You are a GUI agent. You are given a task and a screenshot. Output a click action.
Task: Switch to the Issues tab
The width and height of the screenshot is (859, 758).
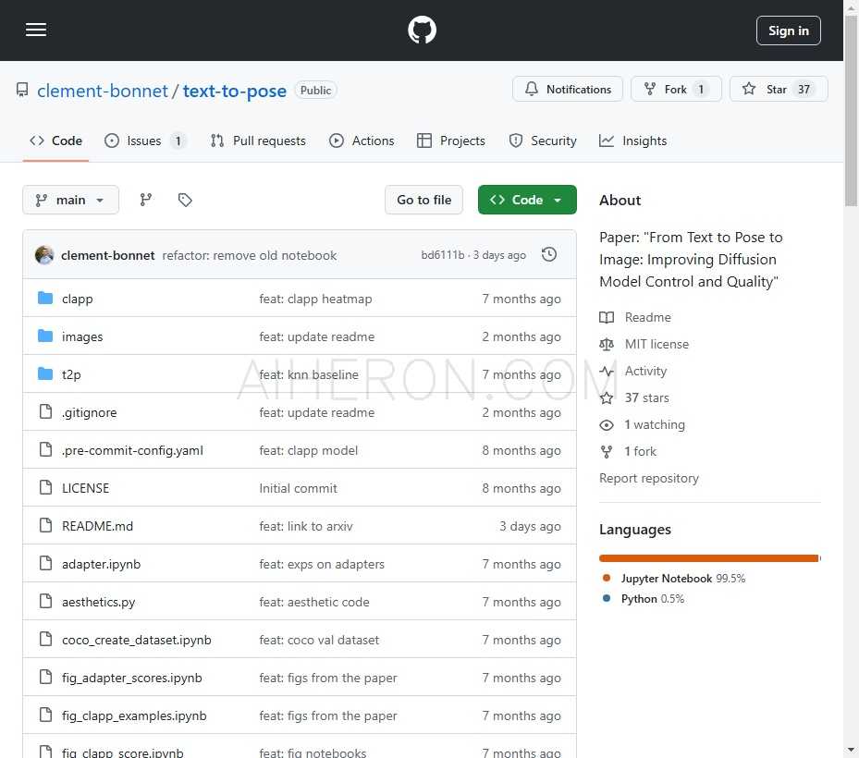[144, 141]
